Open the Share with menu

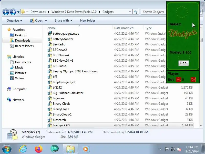point(63,21)
